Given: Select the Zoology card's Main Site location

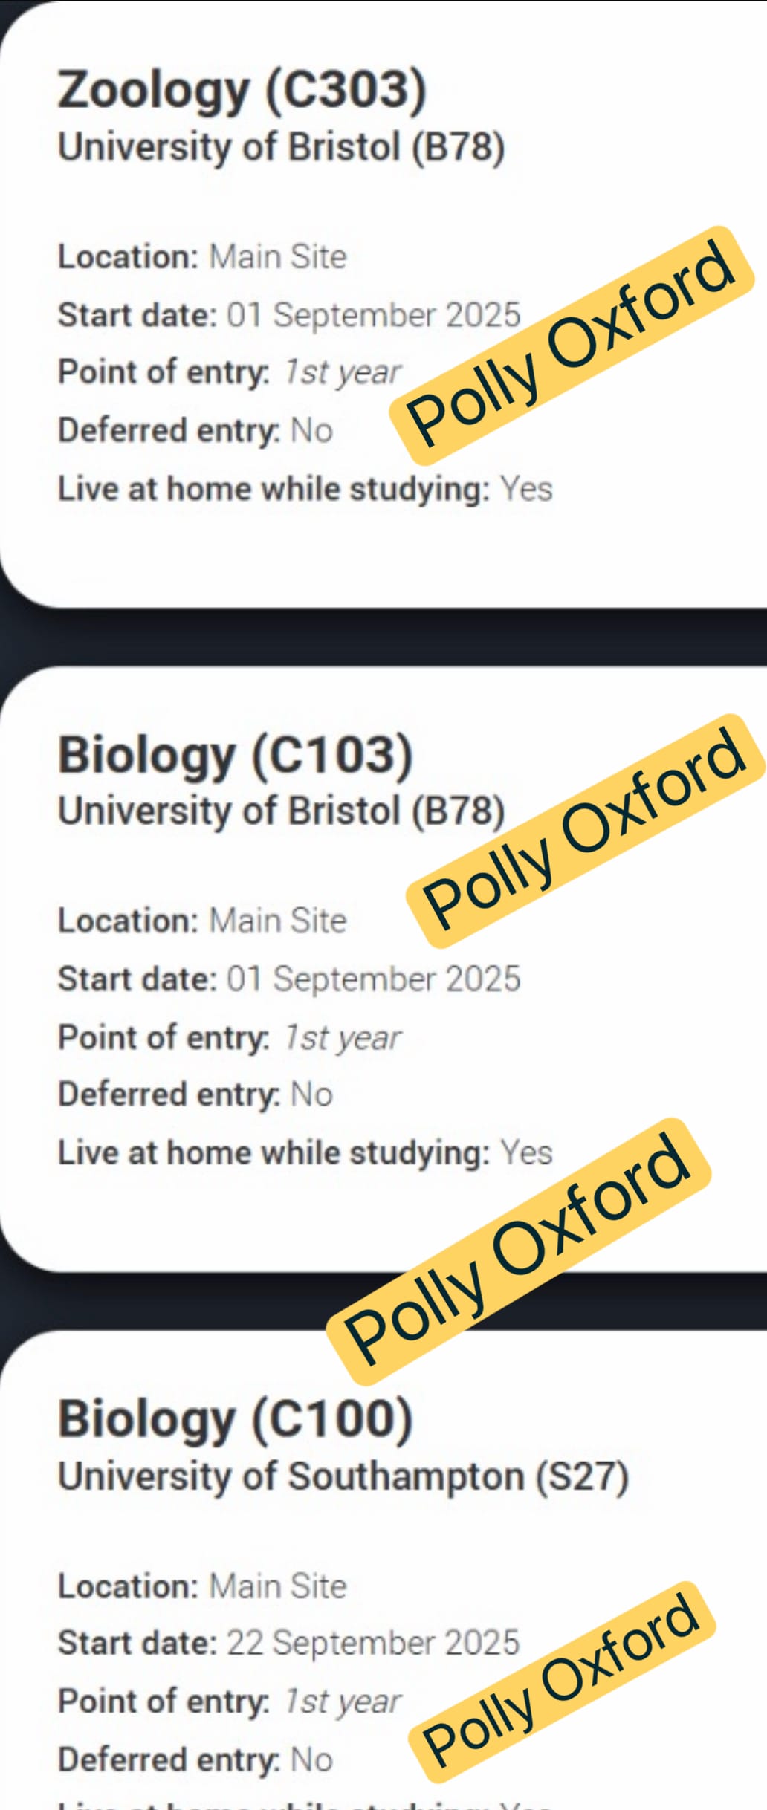Looking at the screenshot, I should pyautogui.click(x=278, y=257).
